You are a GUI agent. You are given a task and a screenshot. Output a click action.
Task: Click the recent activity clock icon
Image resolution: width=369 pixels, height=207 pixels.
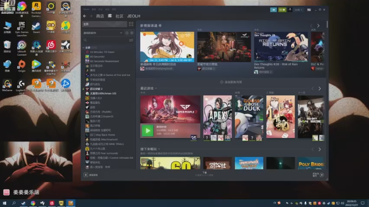point(127,33)
